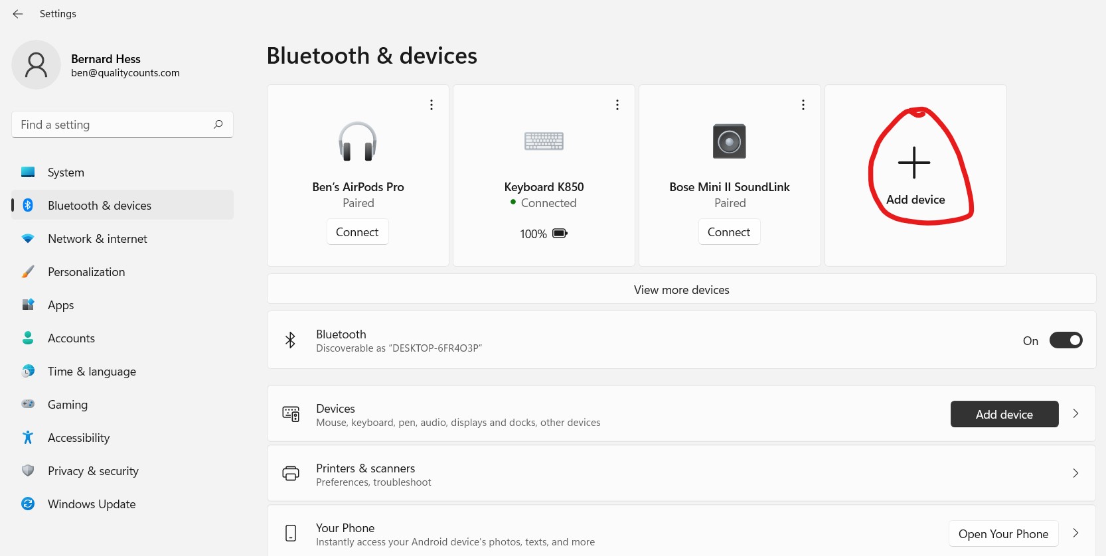Click the AirPods Pro headphones icon

click(x=358, y=141)
